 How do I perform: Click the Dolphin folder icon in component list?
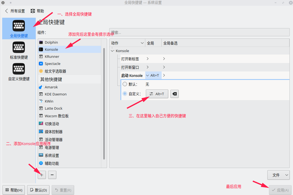(41, 42)
